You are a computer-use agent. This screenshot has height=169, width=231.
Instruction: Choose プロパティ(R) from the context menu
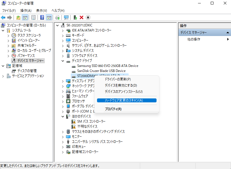point(113,109)
